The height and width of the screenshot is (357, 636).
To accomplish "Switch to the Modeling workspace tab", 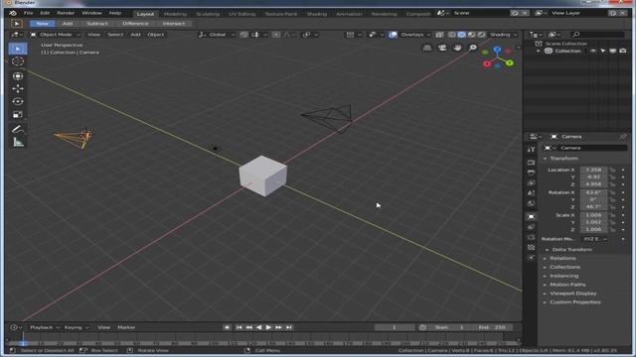I will 175,14.
